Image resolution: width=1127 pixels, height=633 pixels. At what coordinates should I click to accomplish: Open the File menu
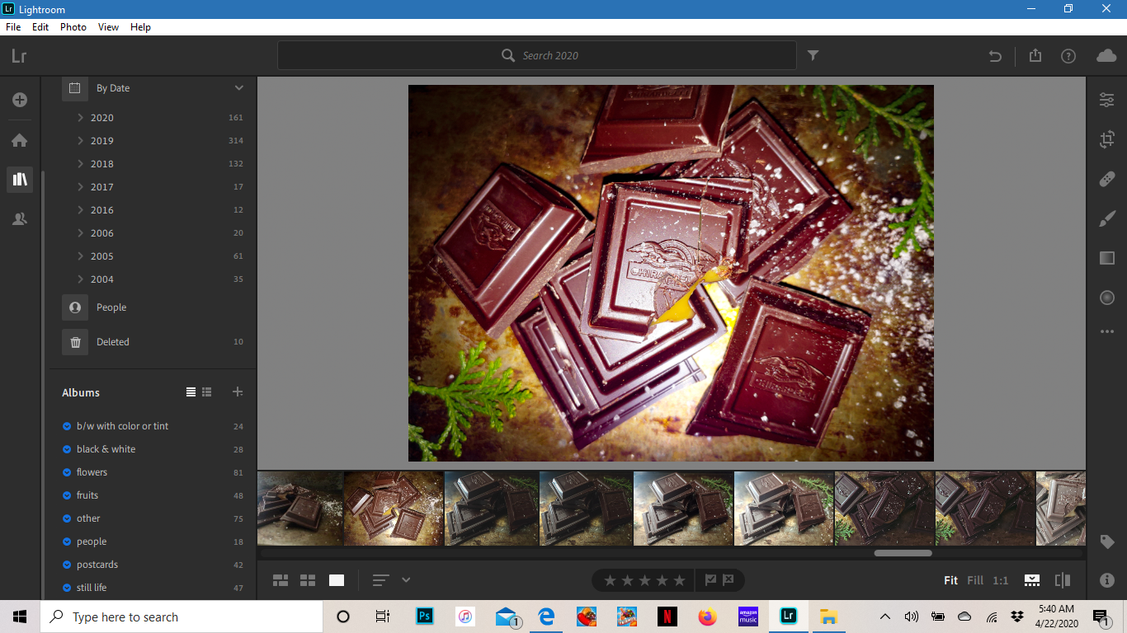click(13, 27)
